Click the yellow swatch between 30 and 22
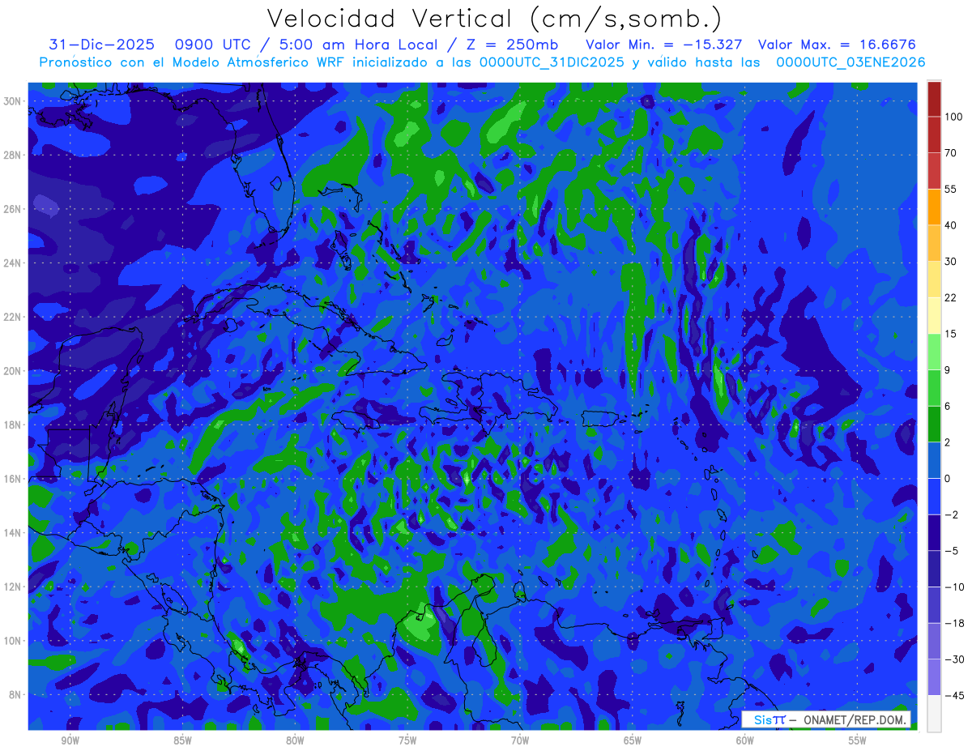The width and height of the screenshot is (972, 751). point(934,279)
